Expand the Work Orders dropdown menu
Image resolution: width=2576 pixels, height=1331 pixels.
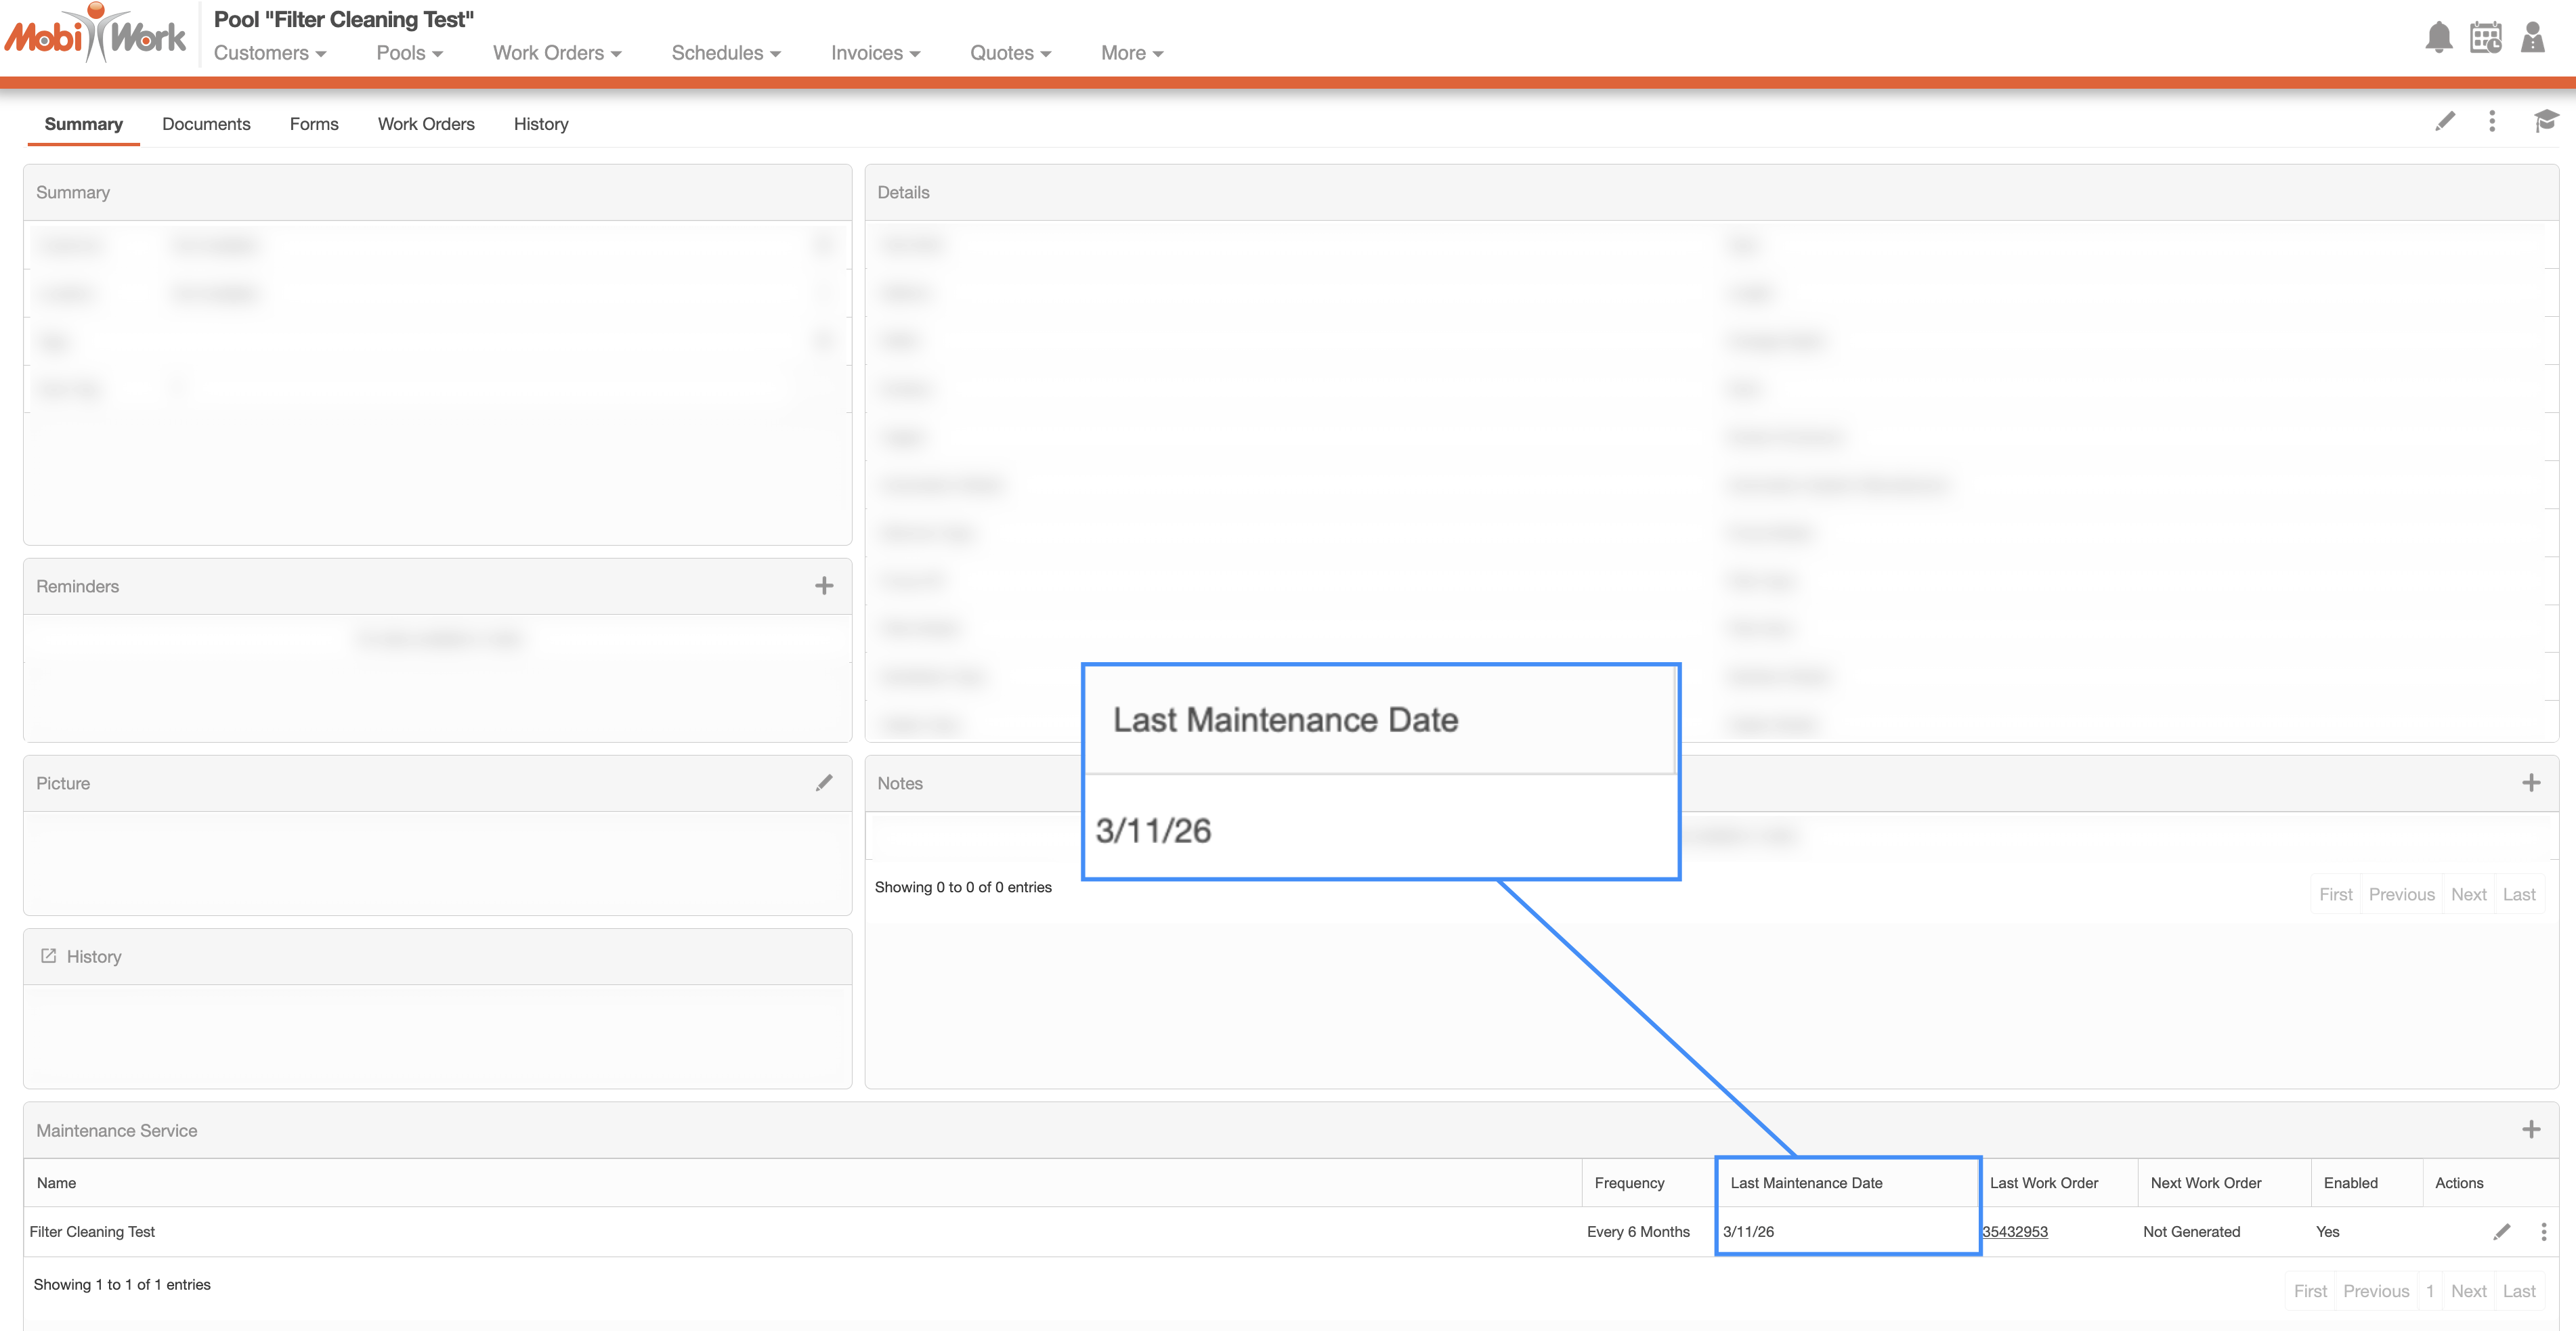[557, 53]
